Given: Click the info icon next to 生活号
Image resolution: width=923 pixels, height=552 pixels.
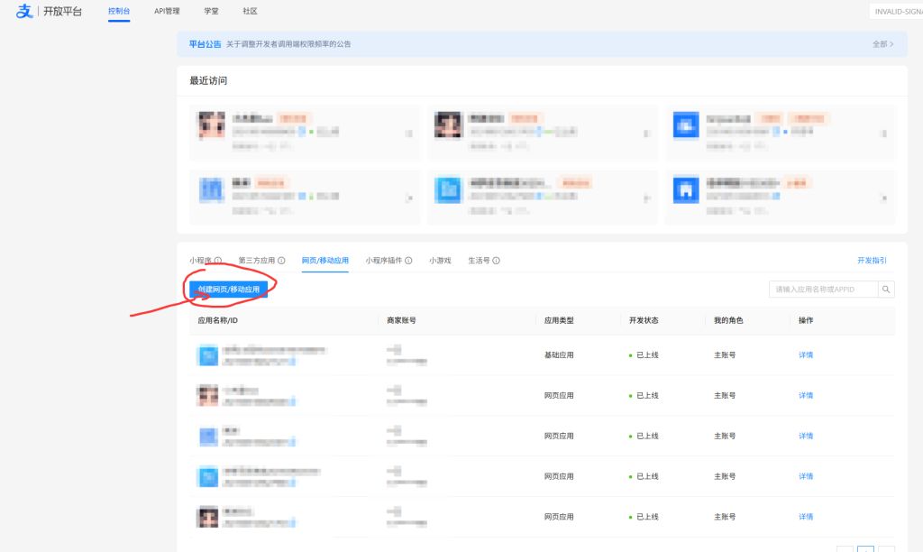Looking at the screenshot, I should point(496,261).
